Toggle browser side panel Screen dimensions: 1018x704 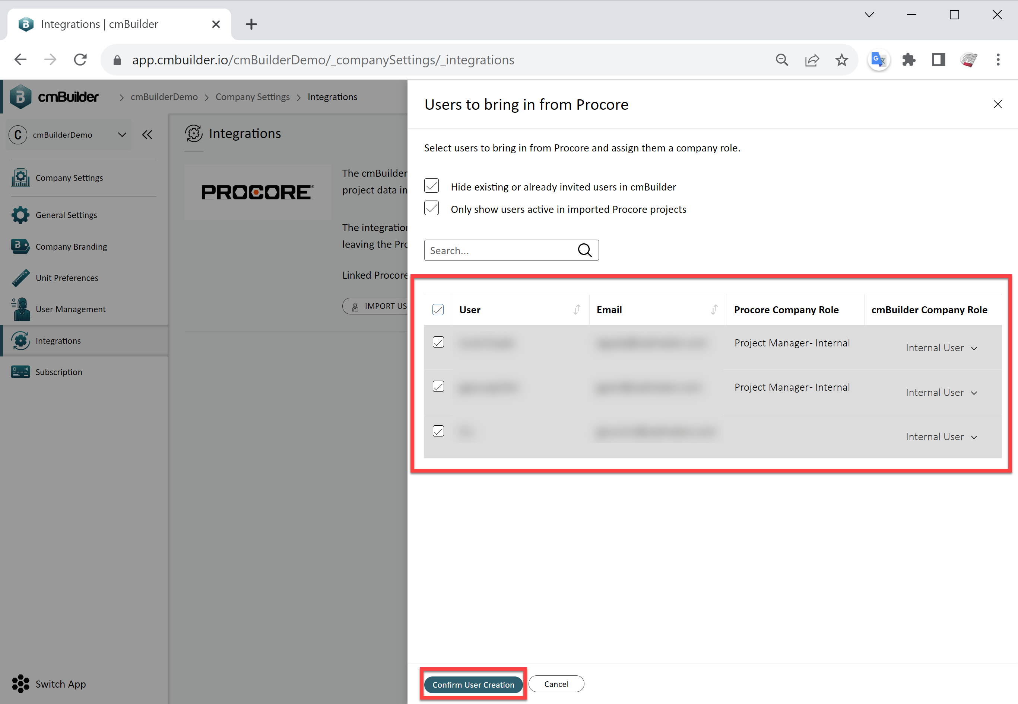tap(938, 60)
